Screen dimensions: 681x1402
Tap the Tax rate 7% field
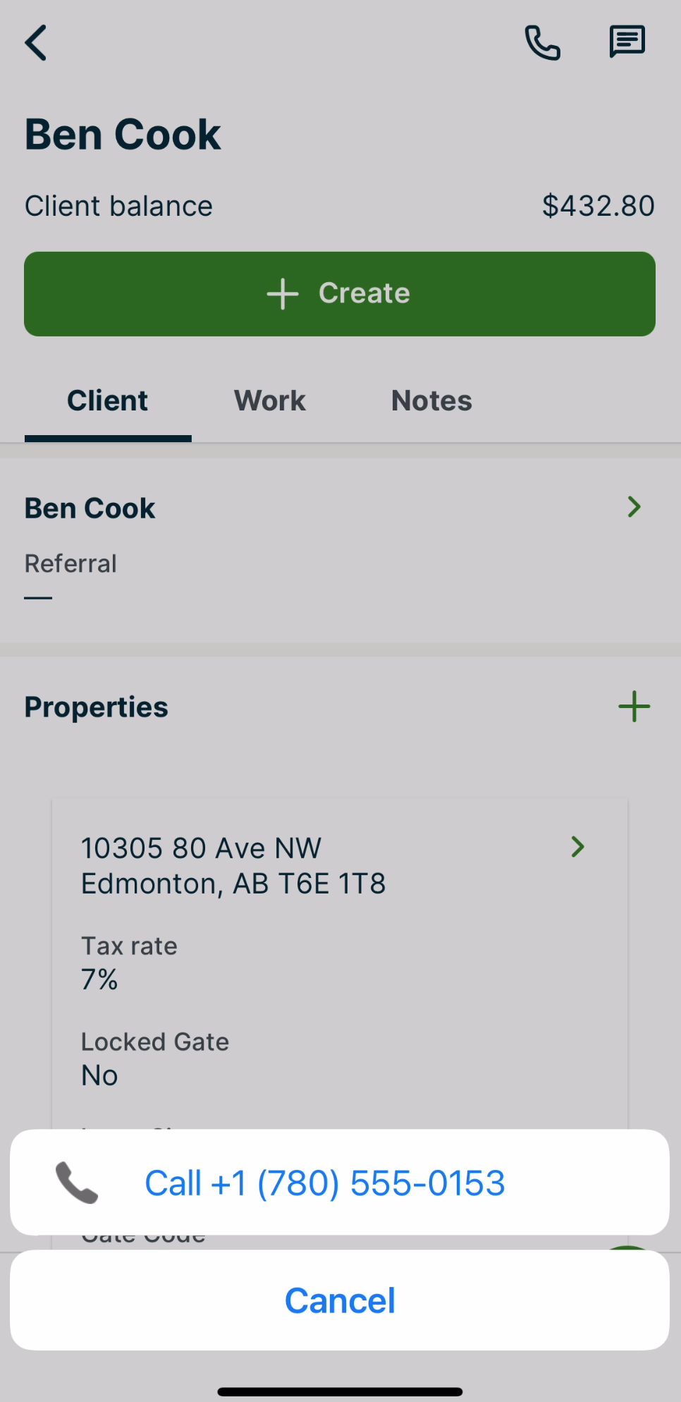coord(129,963)
